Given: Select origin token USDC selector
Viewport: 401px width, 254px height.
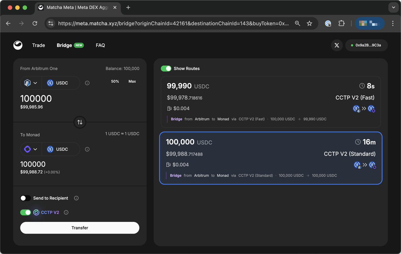Looking at the screenshot, I should tap(61, 83).
